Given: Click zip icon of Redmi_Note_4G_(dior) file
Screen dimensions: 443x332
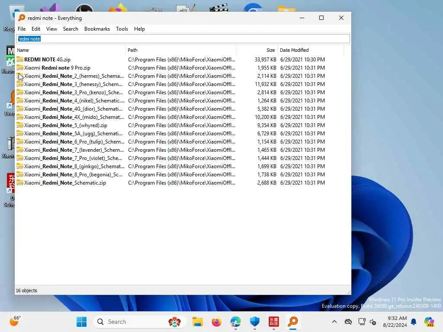Looking at the screenshot, I should click(x=20, y=109).
